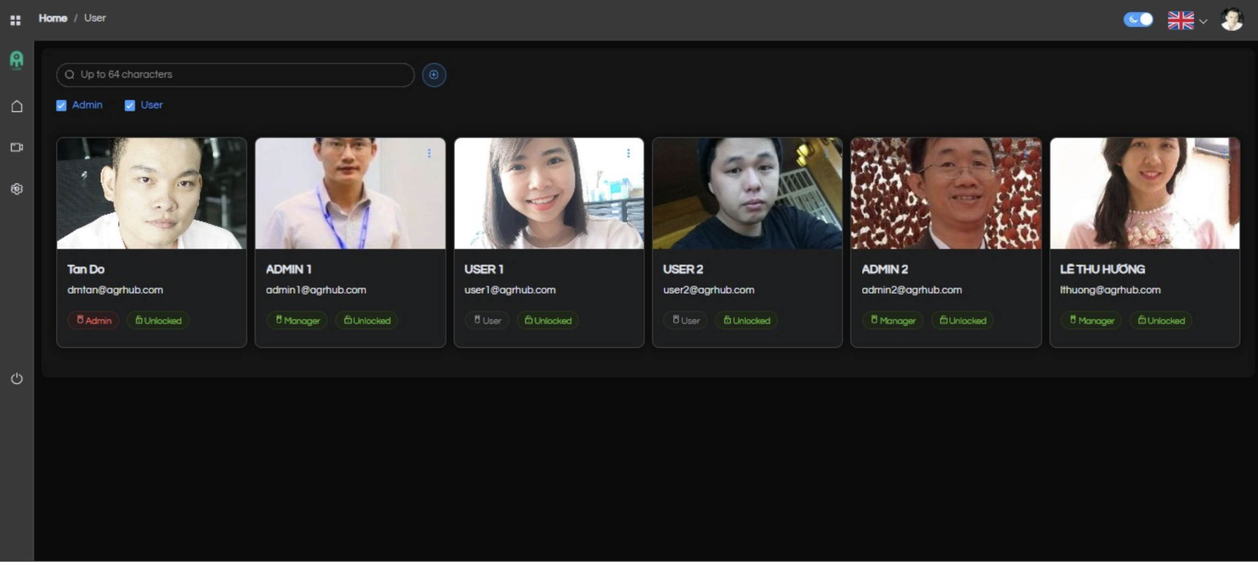The image size is (1258, 565).
Task: Click the power logout icon
Action: point(17,378)
